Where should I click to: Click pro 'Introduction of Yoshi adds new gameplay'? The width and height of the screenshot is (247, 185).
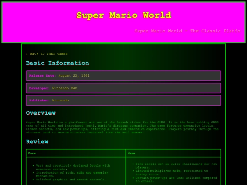pyautogui.click(x=72, y=174)
